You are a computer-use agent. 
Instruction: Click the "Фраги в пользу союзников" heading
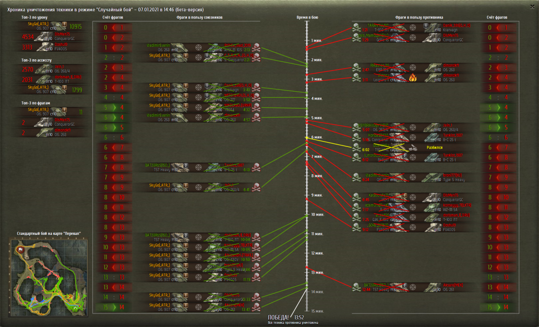tap(200, 17)
